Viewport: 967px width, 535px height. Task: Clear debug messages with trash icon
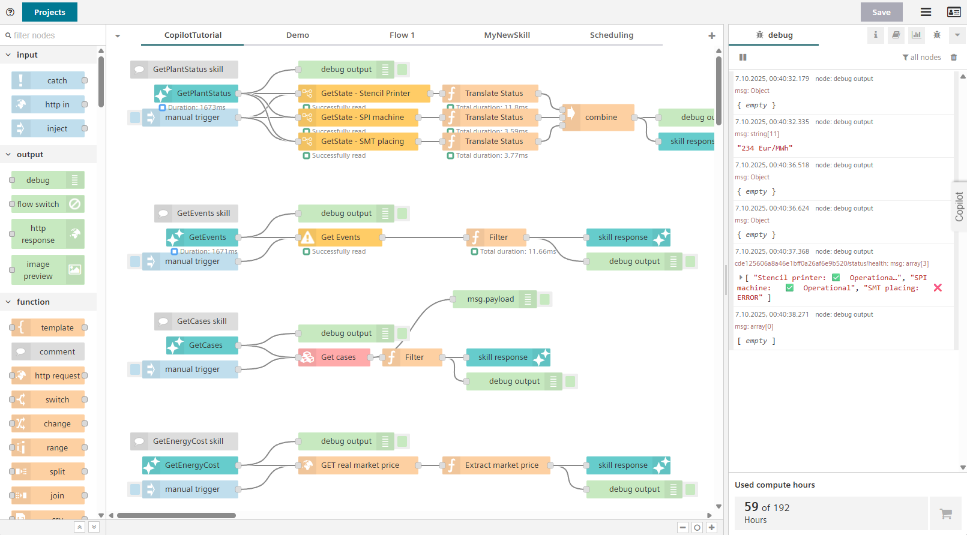pyautogui.click(x=954, y=58)
